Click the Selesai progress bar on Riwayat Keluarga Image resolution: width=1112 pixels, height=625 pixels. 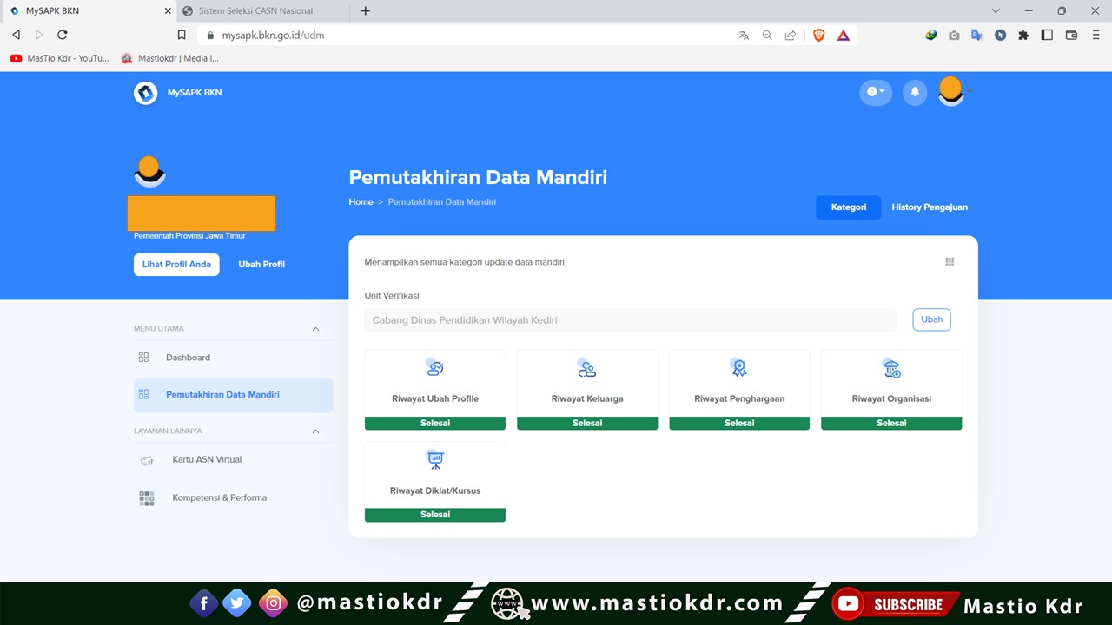[586, 423]
